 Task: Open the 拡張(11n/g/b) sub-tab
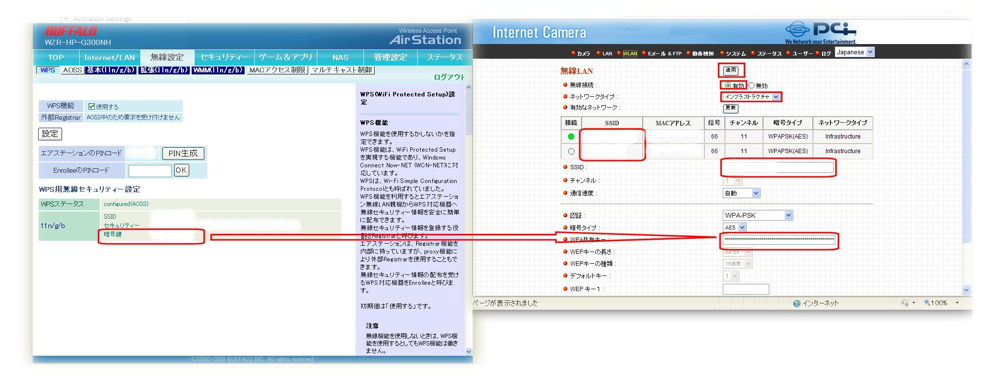click(164, 70)
